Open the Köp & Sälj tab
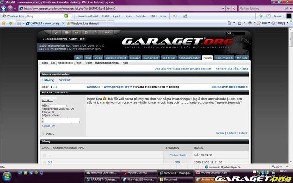The image size is (293, 183). [x=169, y=58]
